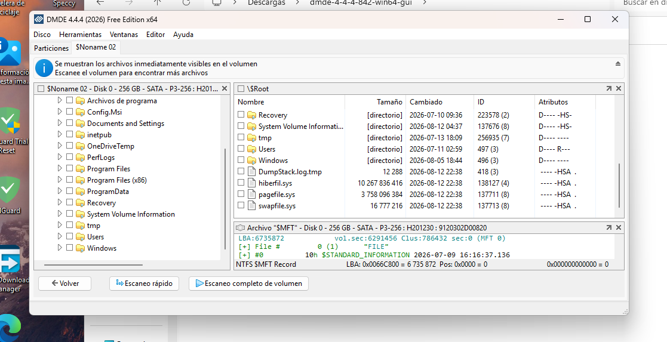Click the Windows folder icon in file list
Screen dimensions: 667x342
pyautogui.click(x=251, y=161)
